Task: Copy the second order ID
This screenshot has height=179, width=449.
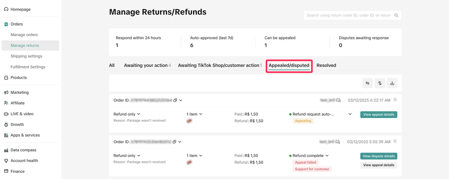Action: 174,142
